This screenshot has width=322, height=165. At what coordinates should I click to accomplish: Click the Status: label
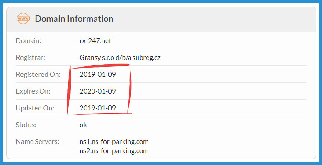click(26, 125)
